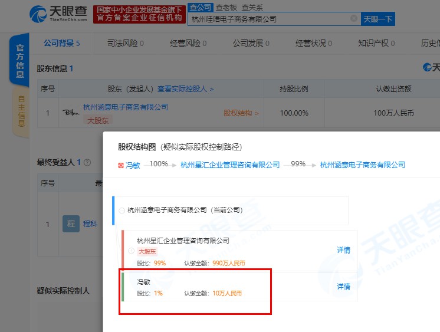This screenshot has height=332, width=440.
Task: Click 冯敏 in the equity path
Action: 133,165
